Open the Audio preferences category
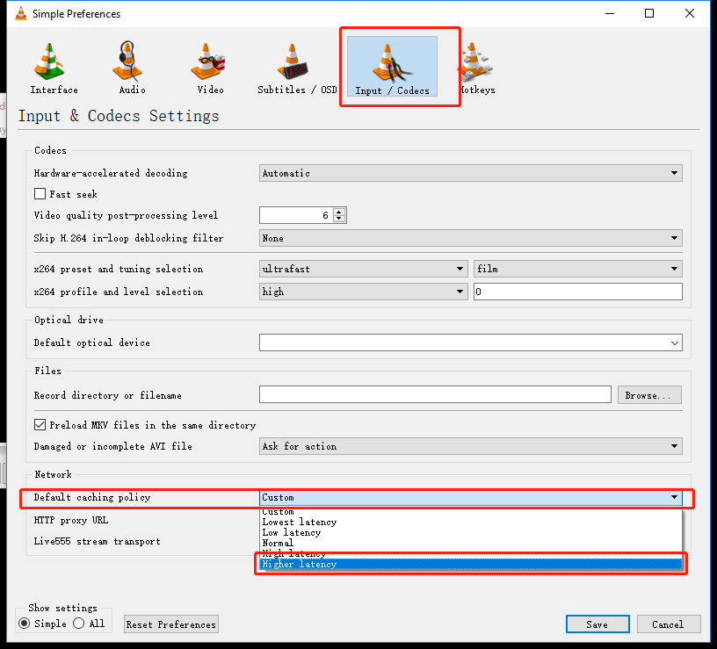The image size is (717, 649). pyautogui.click(x=132, y=68)
